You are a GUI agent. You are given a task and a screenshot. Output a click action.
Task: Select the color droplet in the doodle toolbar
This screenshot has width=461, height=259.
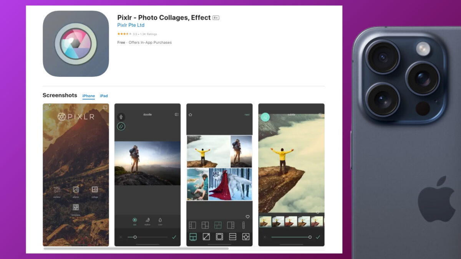click(161, 219)
